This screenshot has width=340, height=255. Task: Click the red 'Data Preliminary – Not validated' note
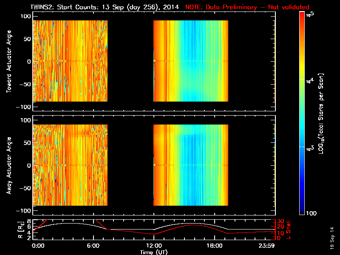point(247,7)
